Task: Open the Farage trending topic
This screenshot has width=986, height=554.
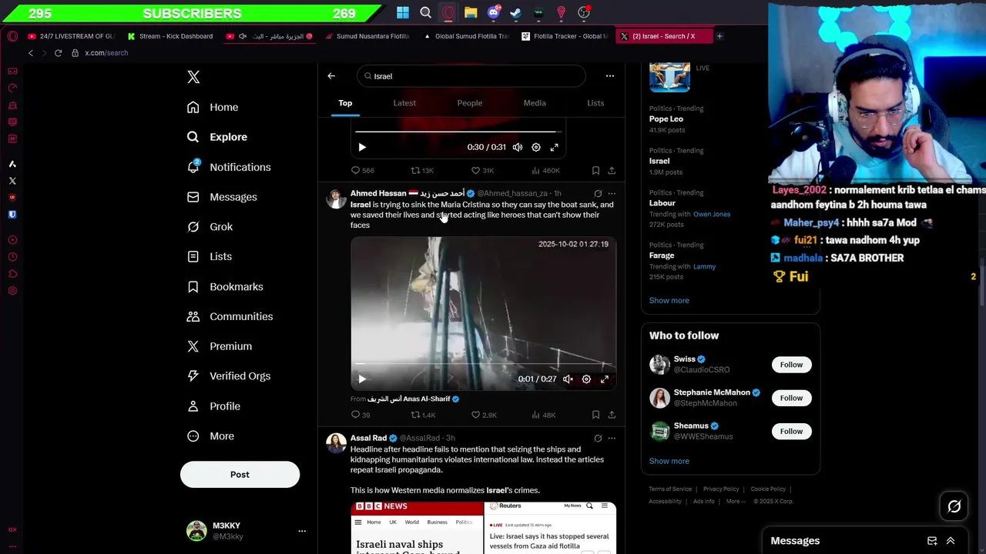Action: [x=662, y=255]
